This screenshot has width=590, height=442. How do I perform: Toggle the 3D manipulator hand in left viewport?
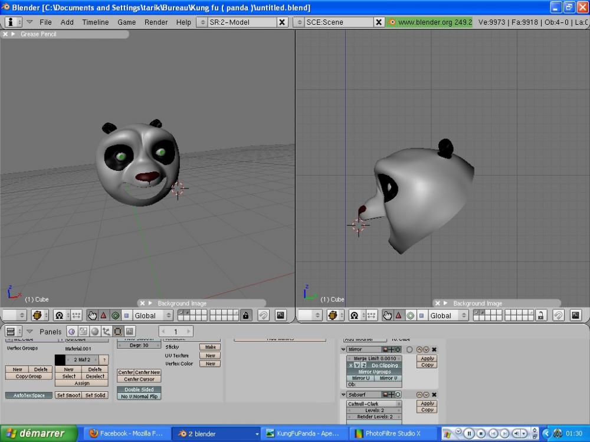[x=92, y=315]
